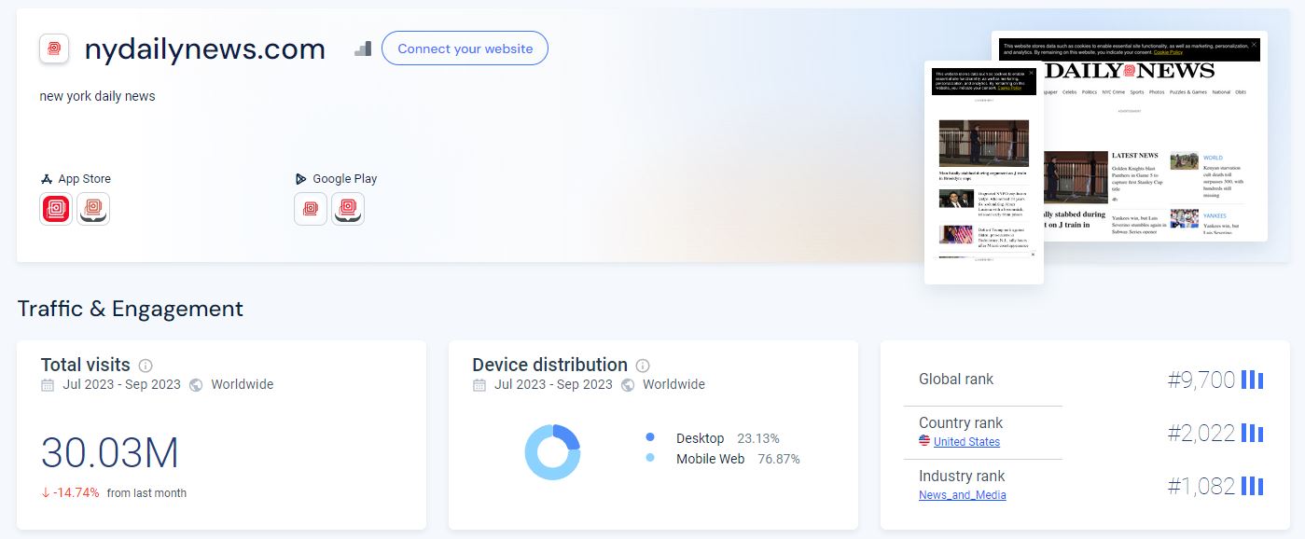
Task: Open the United States country link
Action: coord(966,442)
